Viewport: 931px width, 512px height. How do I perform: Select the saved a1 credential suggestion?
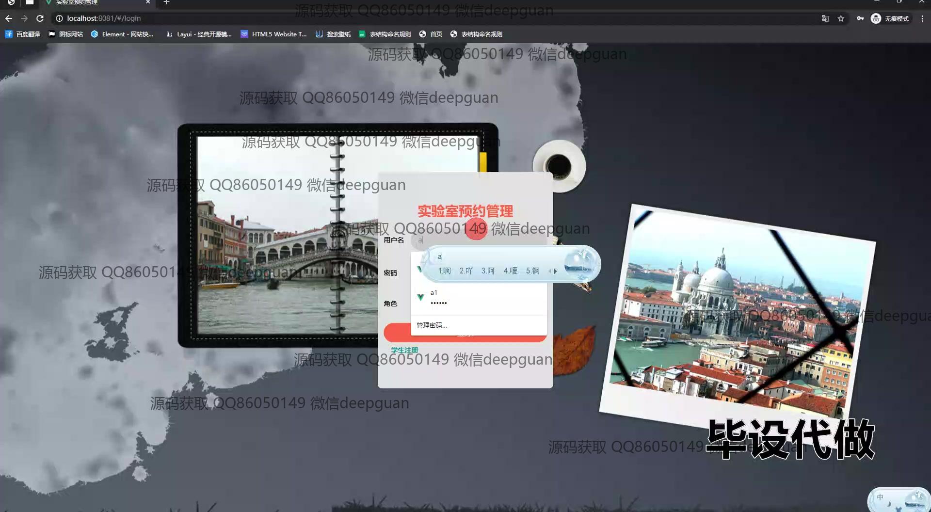click(x=479, y=298)
